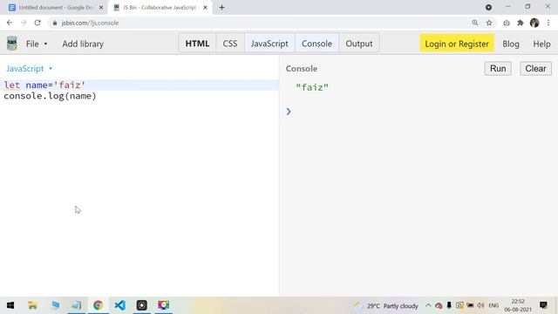Viewport: 558px width, 314px height.
Task: Open the Windows Start menu
Action: pyautogui.click(x=10, y=305)
